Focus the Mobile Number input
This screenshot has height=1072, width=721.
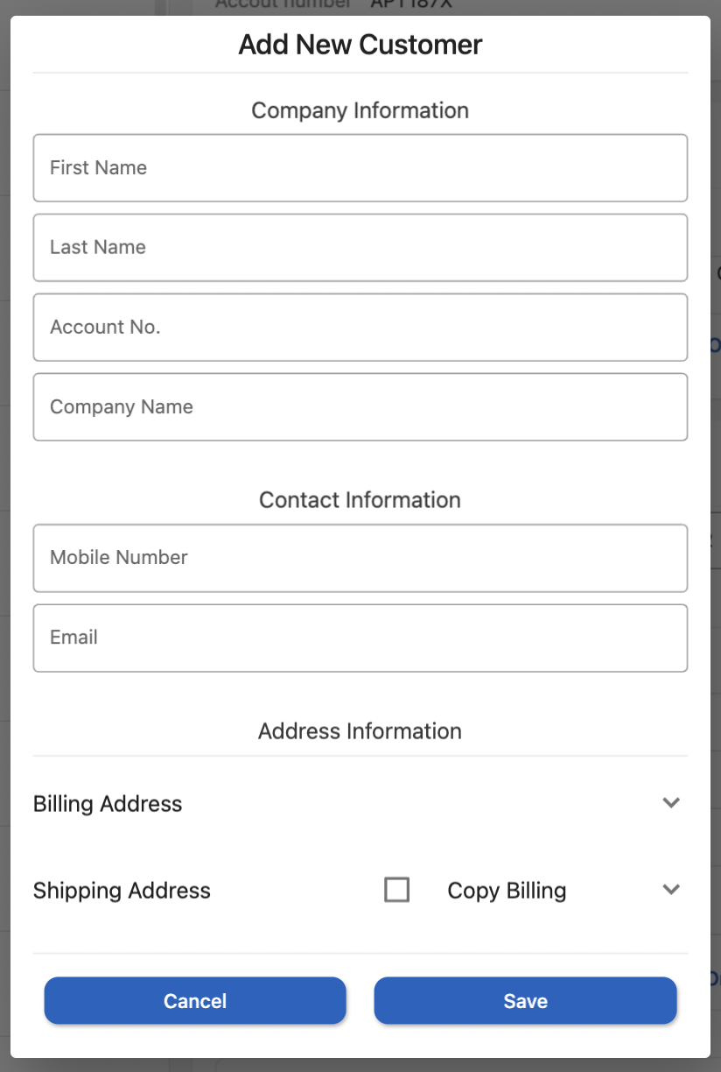360,558
